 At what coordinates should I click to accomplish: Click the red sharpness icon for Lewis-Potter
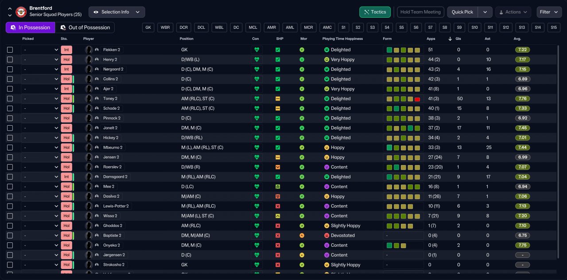pyautogui.click(x=278, y=207)
